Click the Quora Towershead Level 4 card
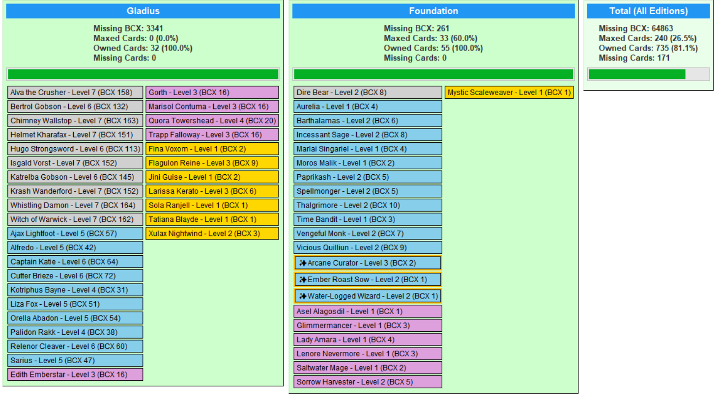 (212, 121)
